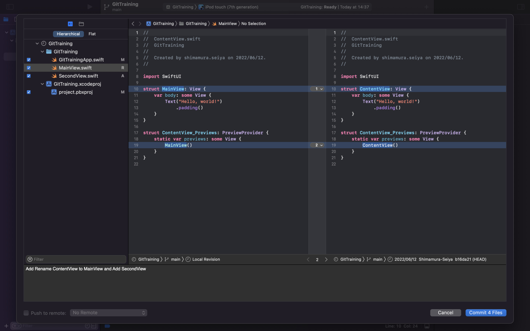Select the flagged changes view icon above sidebar

pyautogui.click(x=70, y=24)
